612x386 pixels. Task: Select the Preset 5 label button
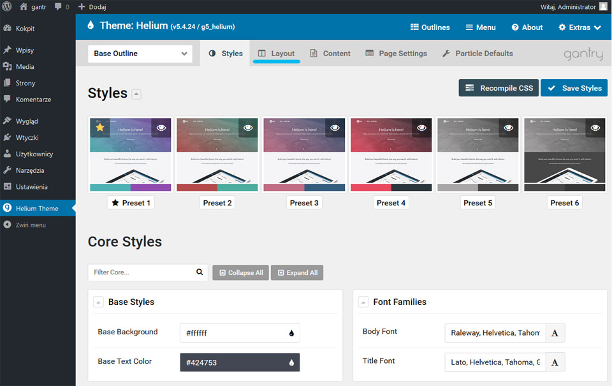coord(477,203)
